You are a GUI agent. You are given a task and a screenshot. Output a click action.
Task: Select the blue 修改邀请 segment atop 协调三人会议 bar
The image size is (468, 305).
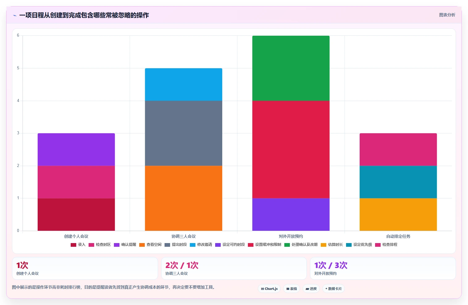tap(184, 84)
